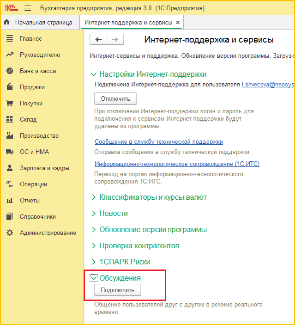Close the Интернет-поддержка и сервисы tab
Viewport: 295px width, 325px height.
click(x=178, y=22)
